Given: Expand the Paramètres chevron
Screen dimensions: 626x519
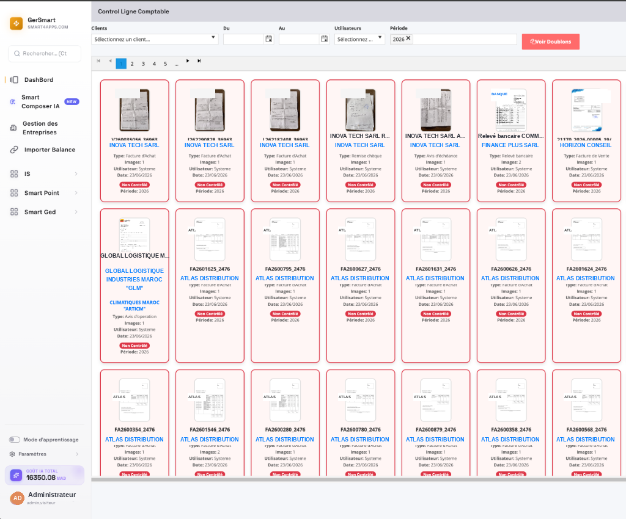Looking at the screenshot, I should pyautogui.click(x=76, y=454).
